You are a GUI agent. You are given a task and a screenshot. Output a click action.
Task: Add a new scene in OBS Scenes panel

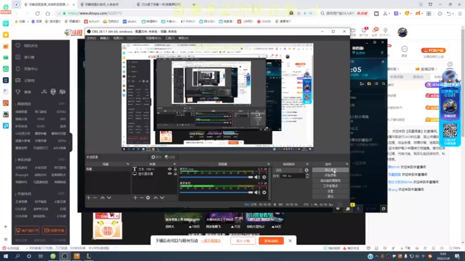point(88,197)
